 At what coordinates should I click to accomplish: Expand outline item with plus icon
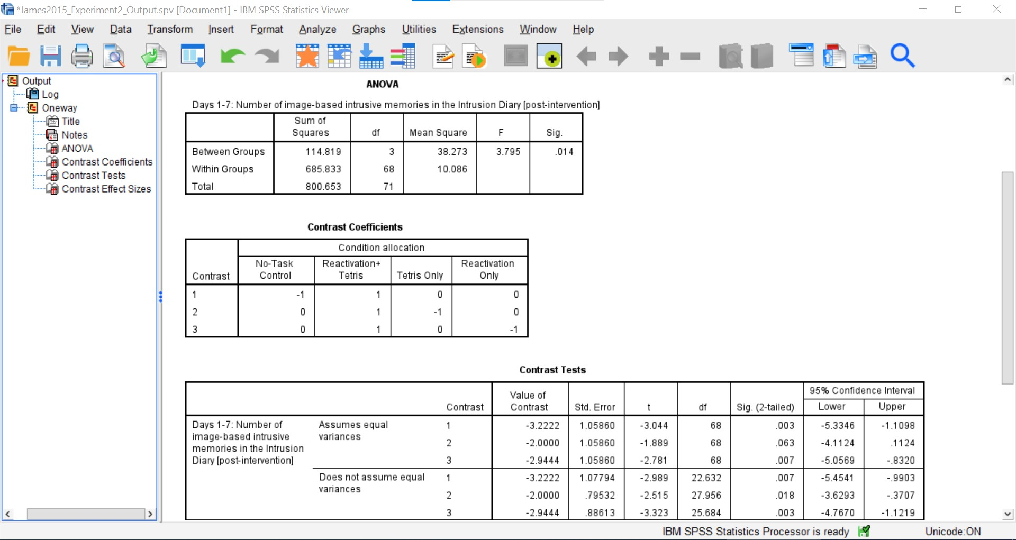click(x=659, y=56)
